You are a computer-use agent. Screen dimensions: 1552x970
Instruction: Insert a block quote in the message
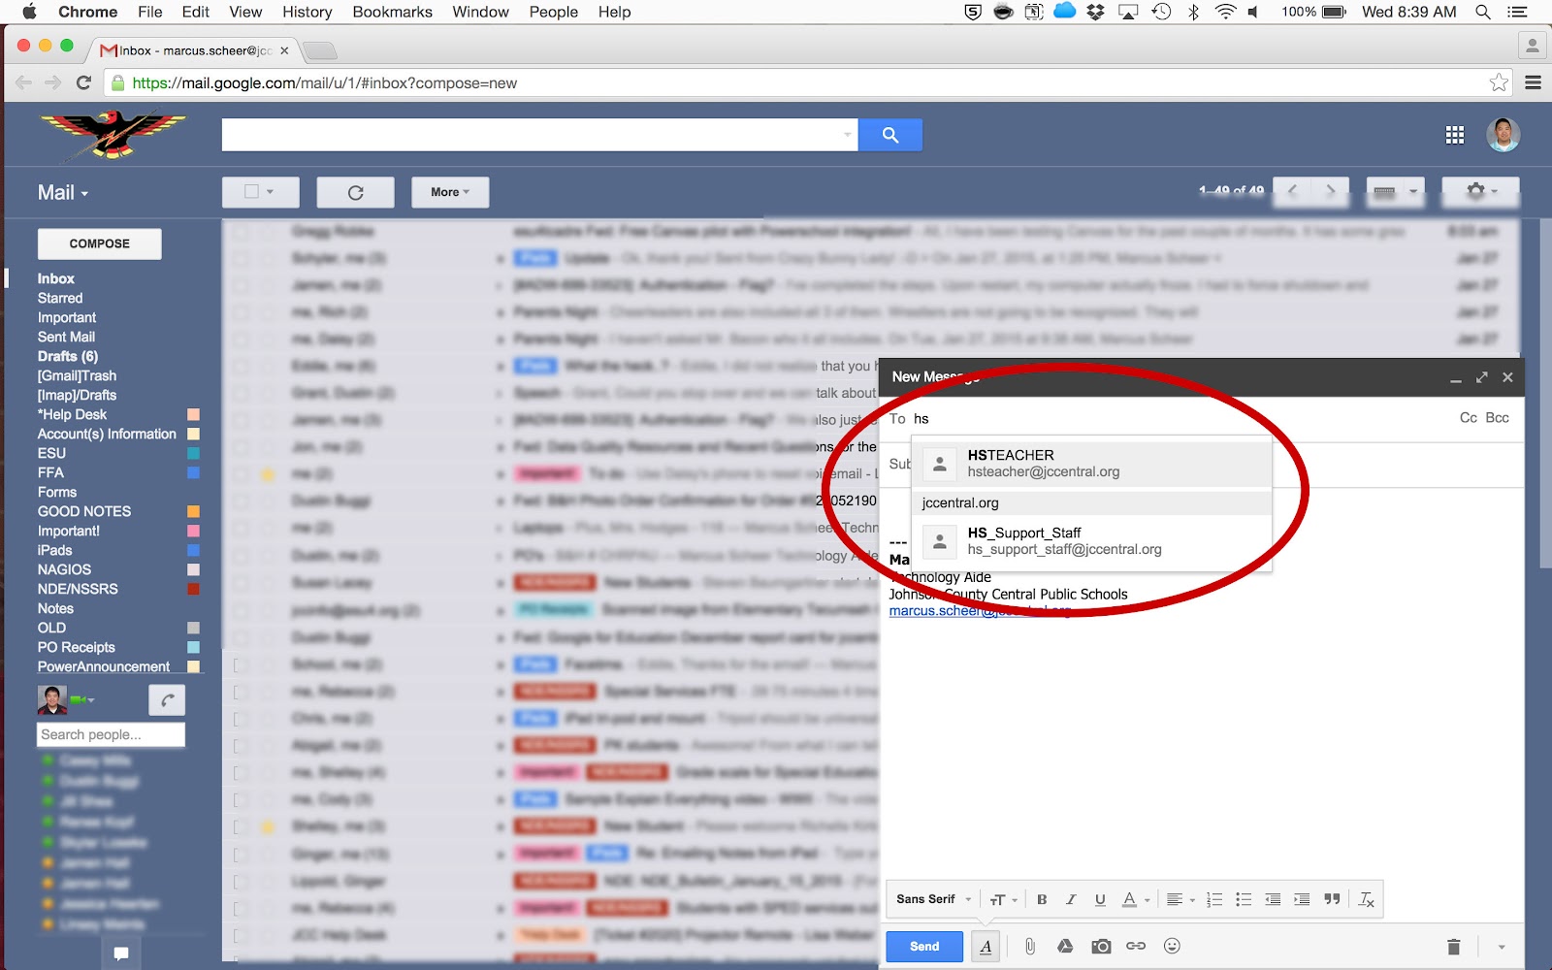tap(1332, 899)
